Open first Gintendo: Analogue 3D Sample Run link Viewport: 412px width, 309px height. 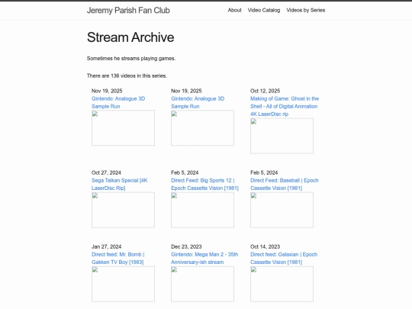tap(118, 102)
